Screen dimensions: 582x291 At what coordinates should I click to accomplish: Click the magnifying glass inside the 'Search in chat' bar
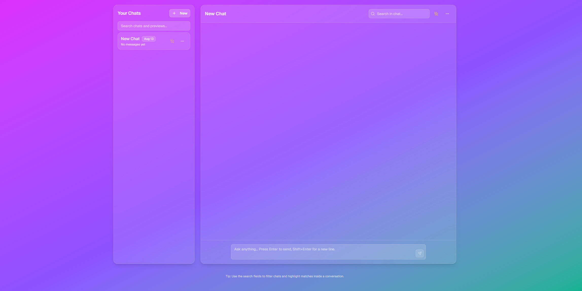[x=373, y=13]
